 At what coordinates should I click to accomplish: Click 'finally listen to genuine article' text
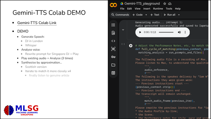49,75
